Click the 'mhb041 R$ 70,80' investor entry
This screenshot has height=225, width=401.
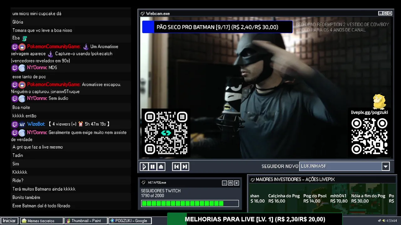click(339, 198)
